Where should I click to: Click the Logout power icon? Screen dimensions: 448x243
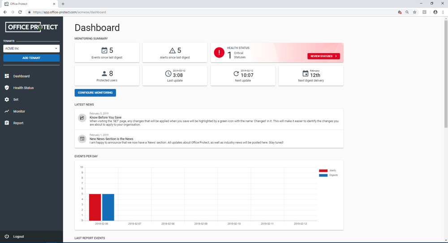tap(7, 236)
